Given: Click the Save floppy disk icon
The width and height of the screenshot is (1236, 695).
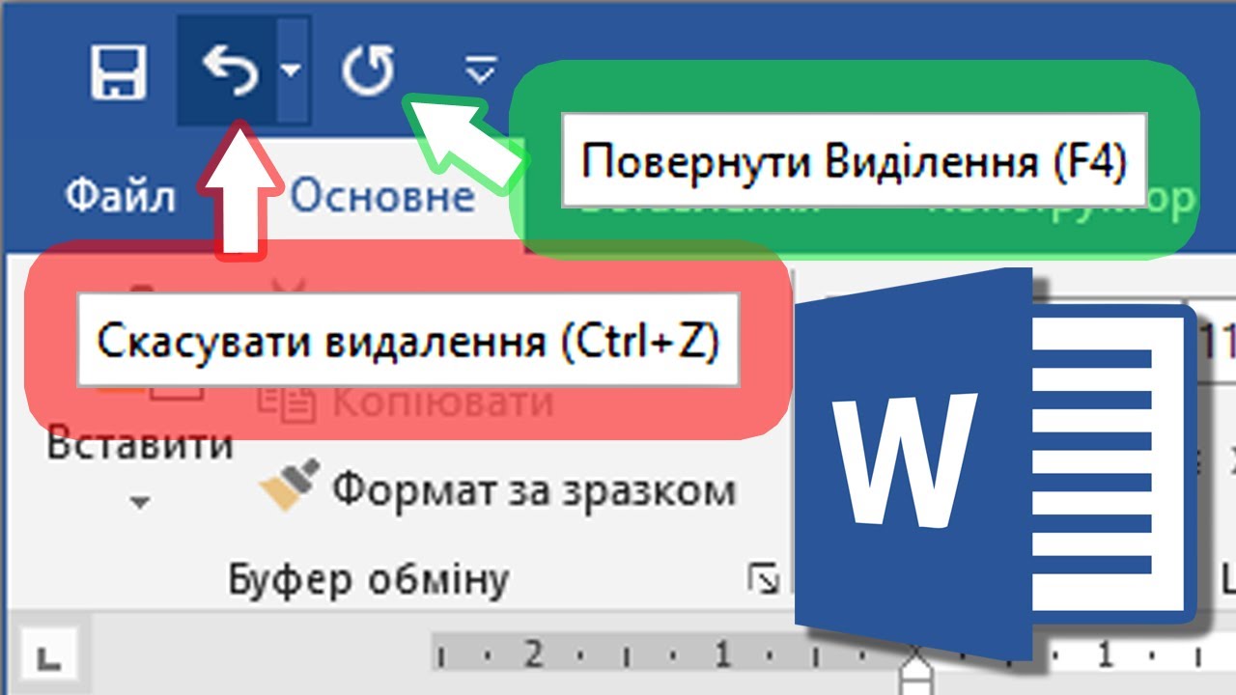Looking at the screenshot, I should point(118,71).
